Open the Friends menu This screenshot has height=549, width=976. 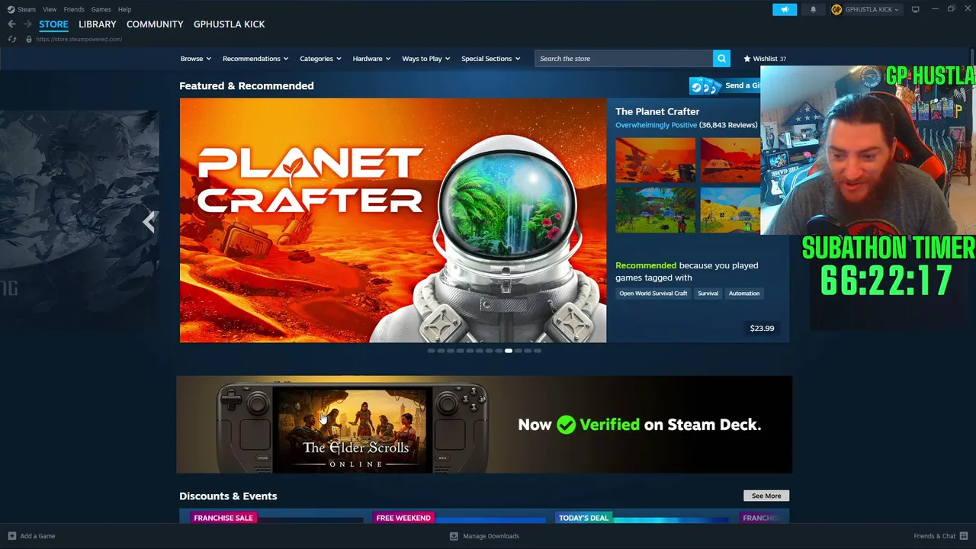coord(74,9)
